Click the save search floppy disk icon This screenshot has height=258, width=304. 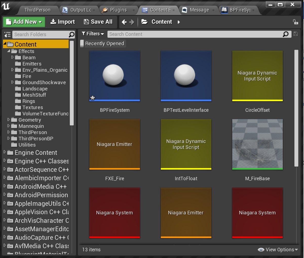295,34
